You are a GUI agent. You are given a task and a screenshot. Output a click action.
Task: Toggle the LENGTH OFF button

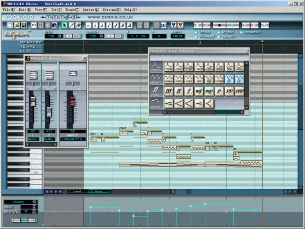tap(118, 36)
